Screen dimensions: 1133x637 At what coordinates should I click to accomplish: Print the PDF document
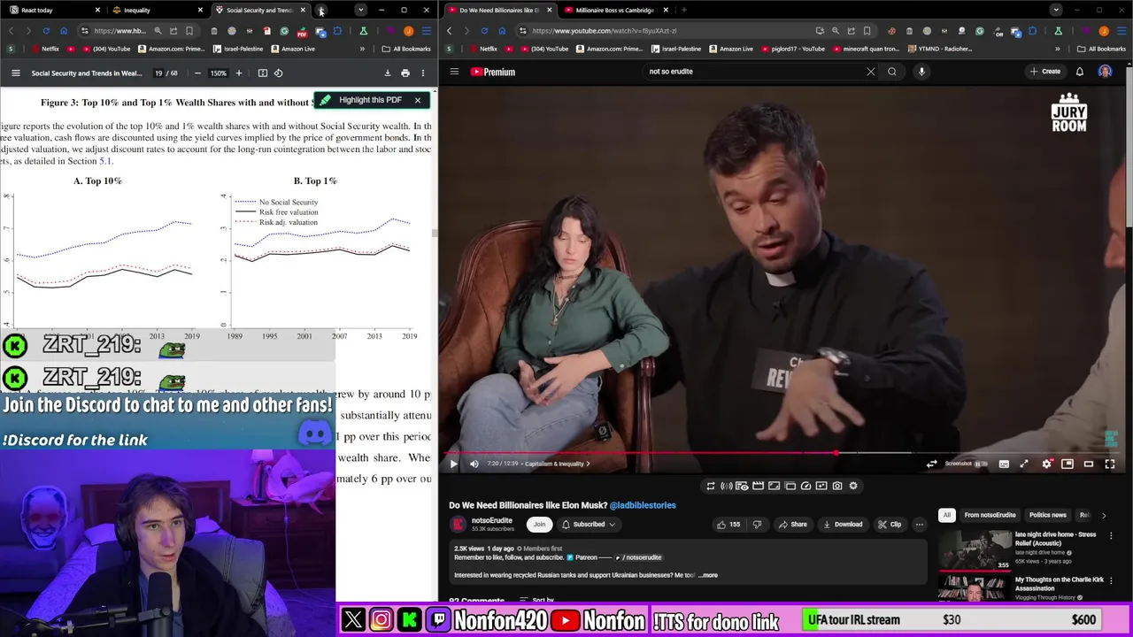[405, 73]
